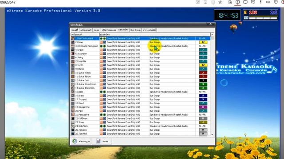Open Speakers output dropdown for Bass row
The height and width of the screenshot is (159, 284).
coord(172,92)
